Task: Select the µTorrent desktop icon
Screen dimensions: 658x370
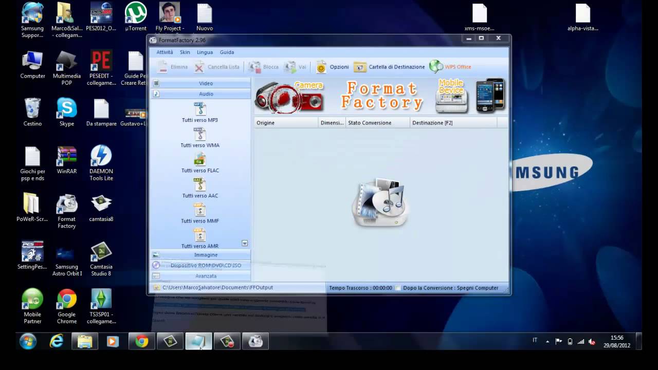Action: [x=136, y=16]
